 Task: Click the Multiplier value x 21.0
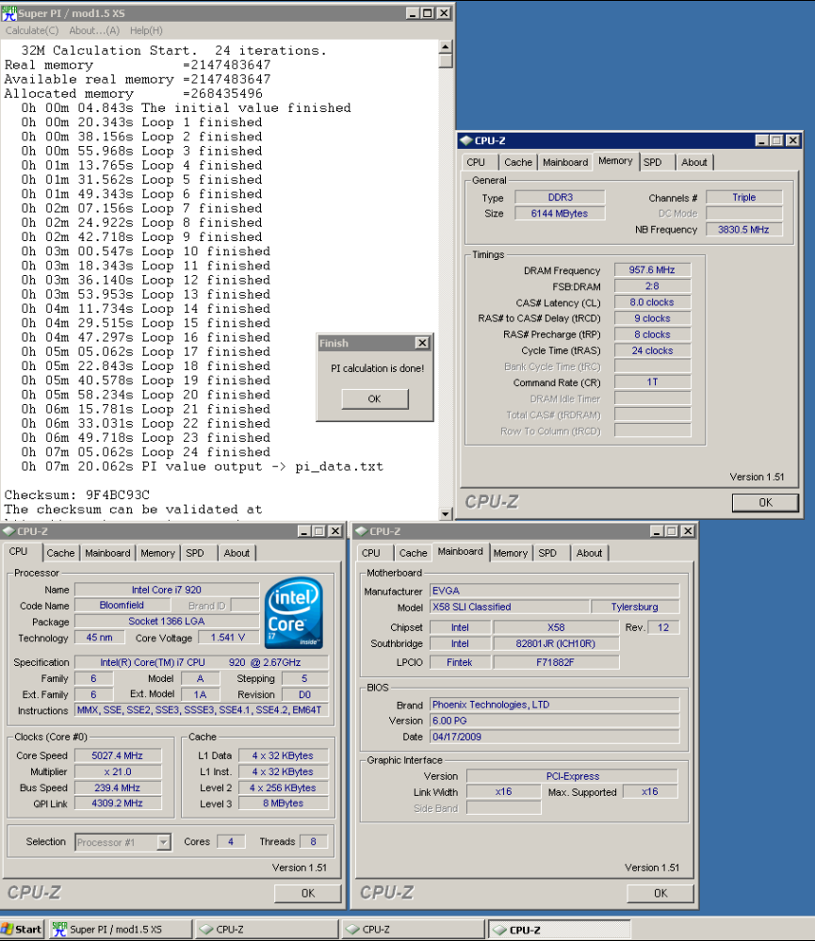click(x=118, y=771)
